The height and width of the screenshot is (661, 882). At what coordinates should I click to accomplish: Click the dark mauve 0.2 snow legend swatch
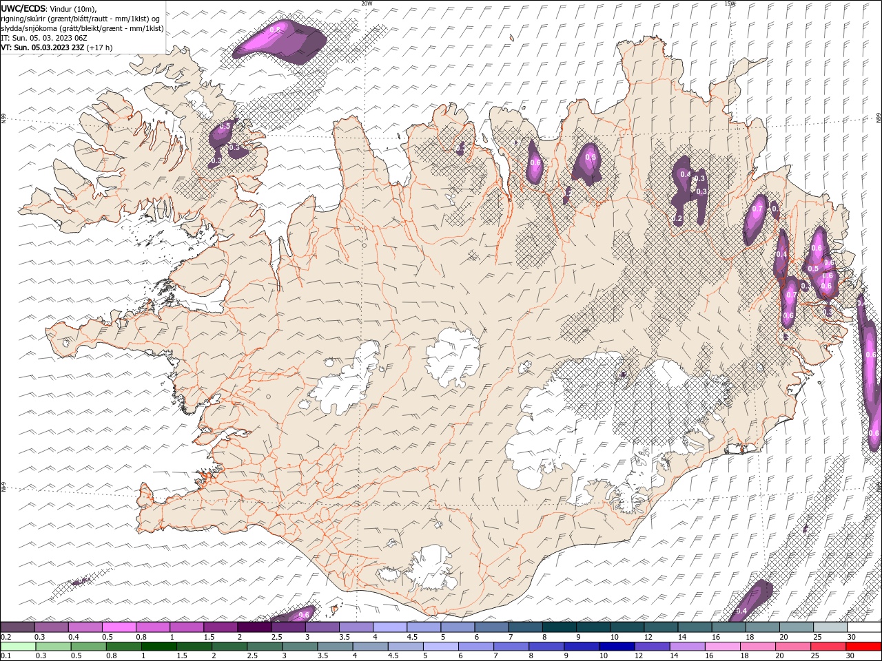click(17, 627)
